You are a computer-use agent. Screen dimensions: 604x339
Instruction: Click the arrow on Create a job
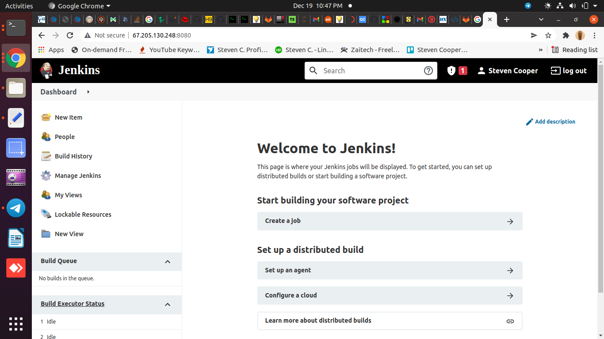tap(510, 221)
